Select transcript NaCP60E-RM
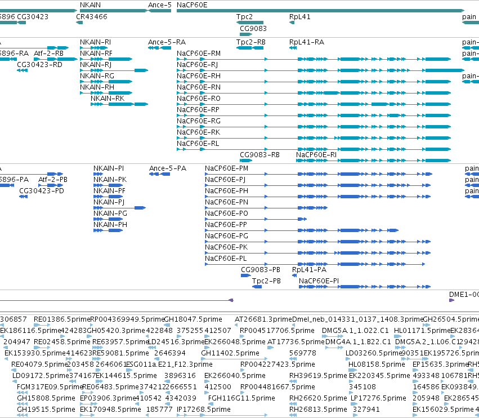The image size is (479, 418). click(199, 54)
